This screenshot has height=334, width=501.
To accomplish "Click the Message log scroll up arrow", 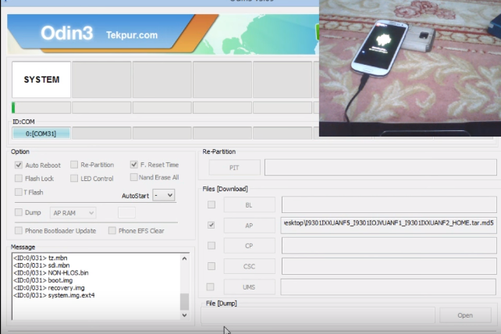I will [184, 258].
